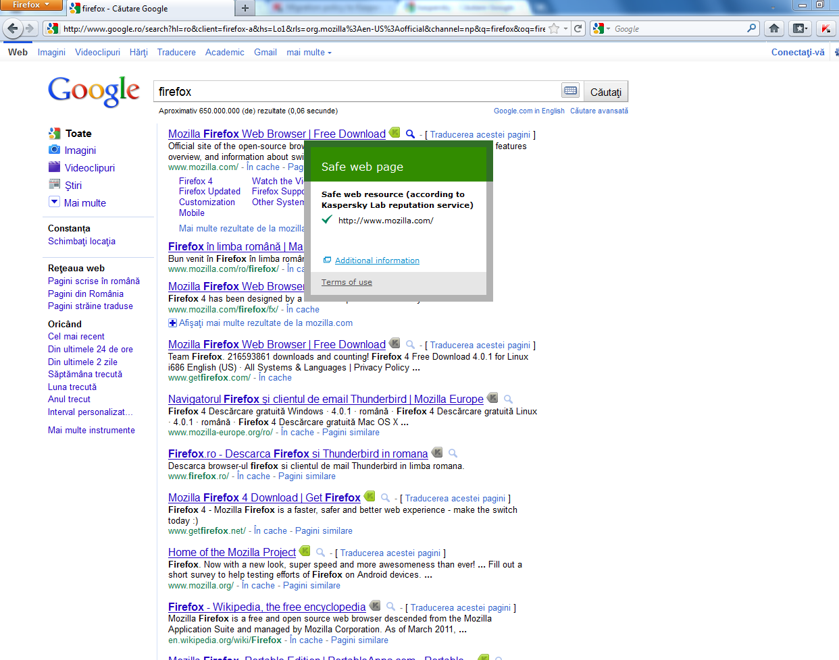Click the Google logo

pos(94,90)
